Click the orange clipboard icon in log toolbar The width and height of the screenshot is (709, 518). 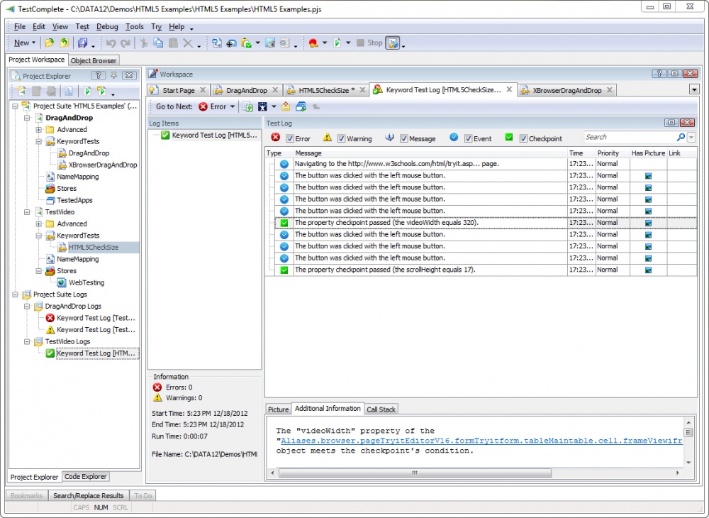(x=286, y=106)
